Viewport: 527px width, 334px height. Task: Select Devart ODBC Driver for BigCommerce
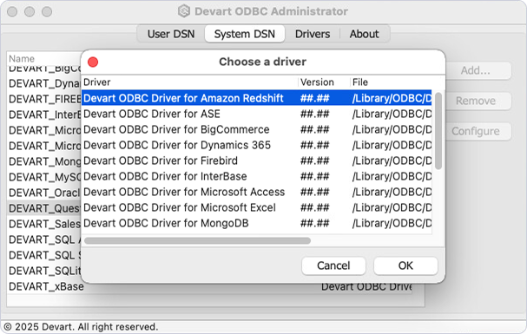pos(257,129)
